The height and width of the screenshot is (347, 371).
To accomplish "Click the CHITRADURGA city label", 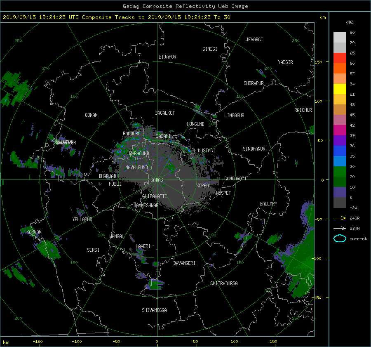I will pyautogui.click(x=224, y=283).
